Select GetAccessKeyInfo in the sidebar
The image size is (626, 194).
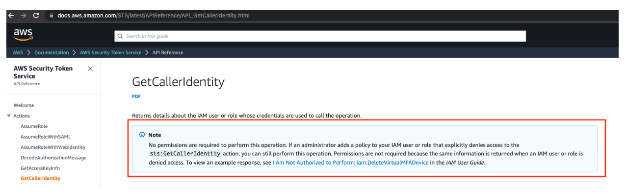point(40,168)
